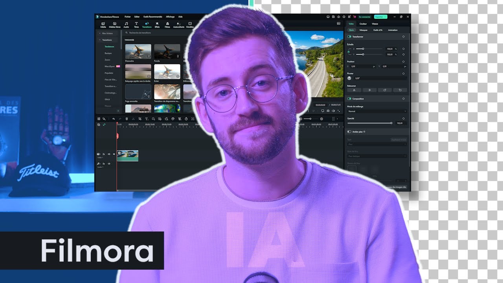Adjust the timeline zoom slider

[310, 119]
